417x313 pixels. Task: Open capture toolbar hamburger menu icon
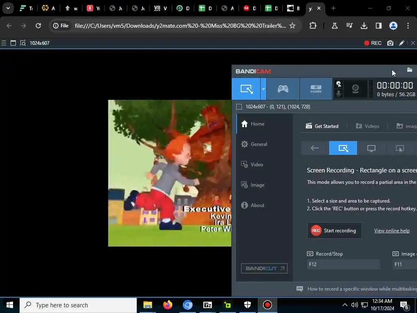(4, 43)
